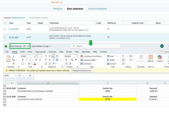Viewport: 169px width, 127px height.
Task: Apply red font color A
Action: click(35, 64)
